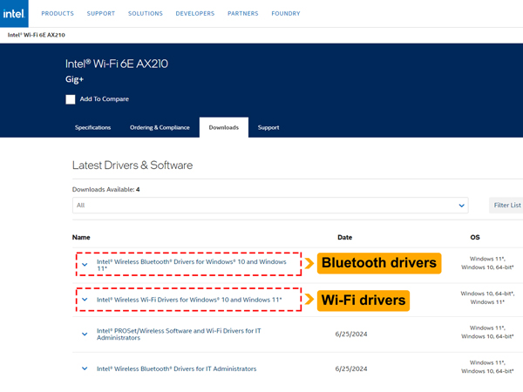
Task: Open PROSet/Wireless Software for IT Administrators link
Action: (179, 334)
